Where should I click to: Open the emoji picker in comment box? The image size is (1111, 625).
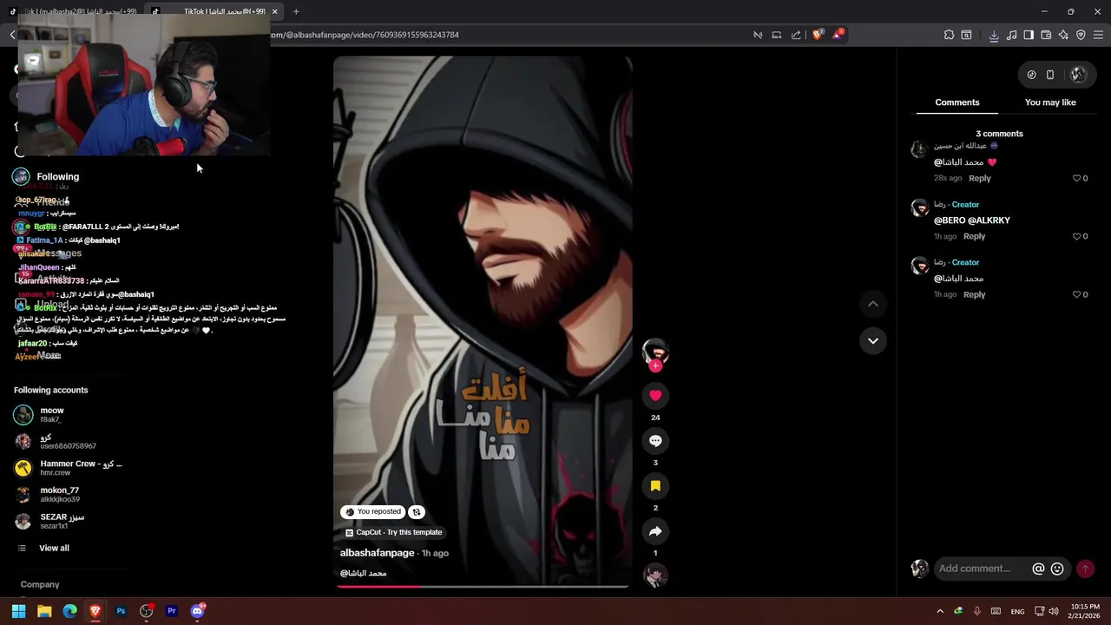point(1057,569)
